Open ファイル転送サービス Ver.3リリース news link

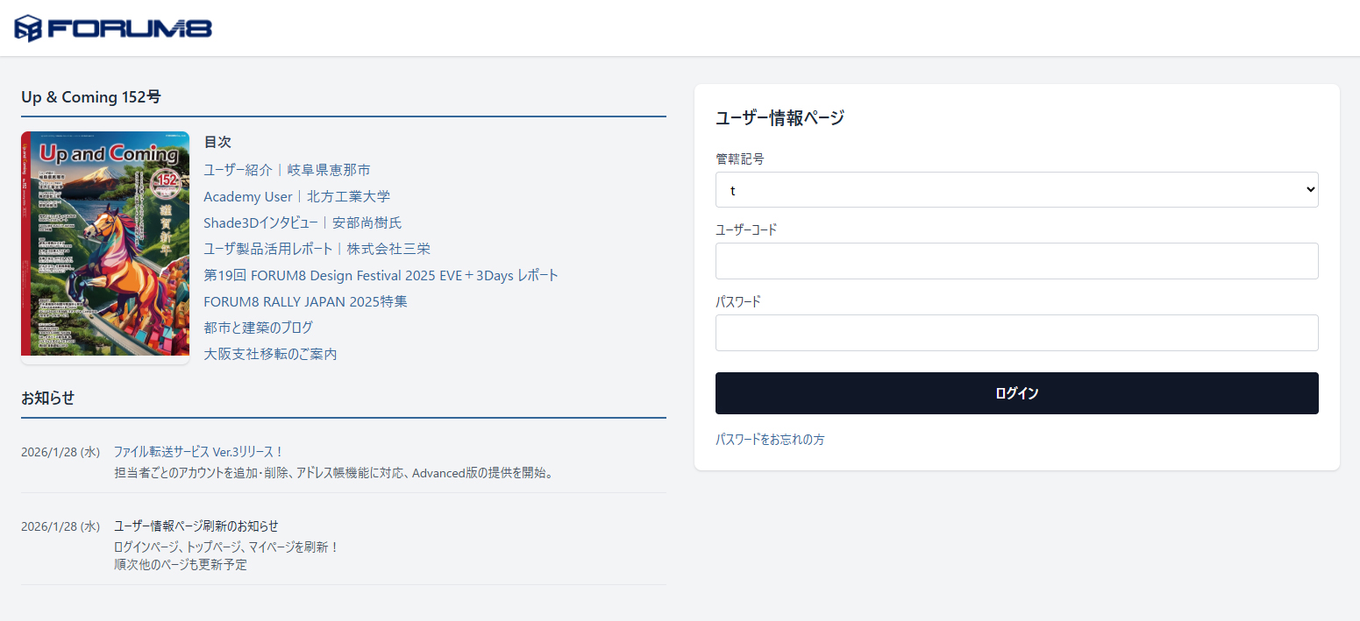coord(198,452)
